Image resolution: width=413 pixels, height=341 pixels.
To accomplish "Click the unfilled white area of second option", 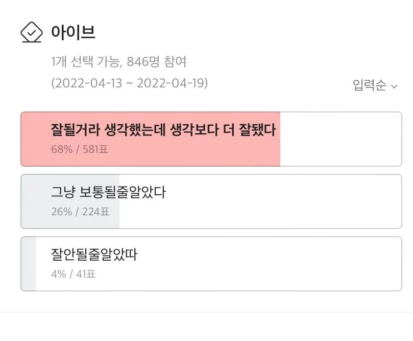I will pyautogui.click(x=260, y=201).
